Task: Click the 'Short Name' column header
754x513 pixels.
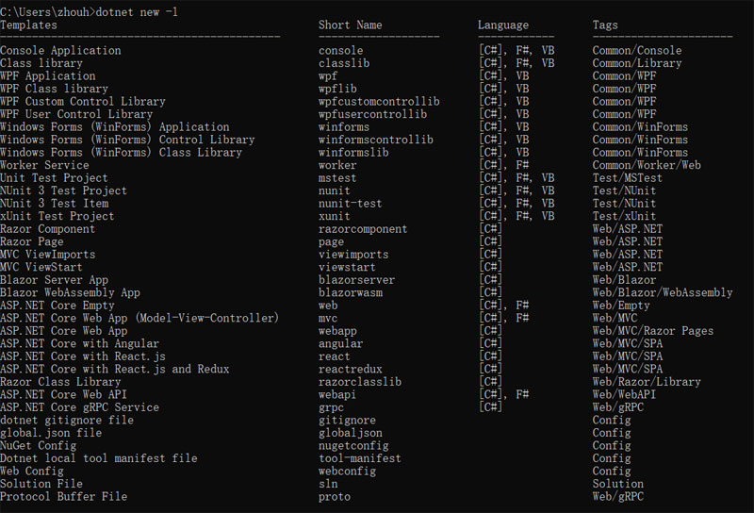Action: click(350, 25)
